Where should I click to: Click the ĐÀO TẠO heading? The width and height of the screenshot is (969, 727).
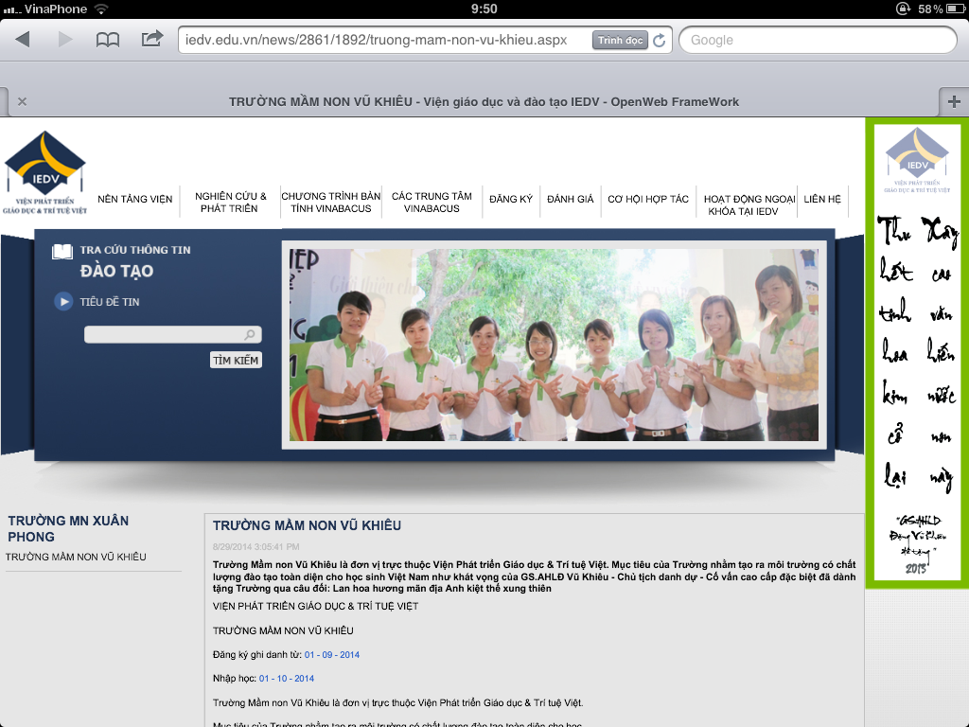coord(116,271)
